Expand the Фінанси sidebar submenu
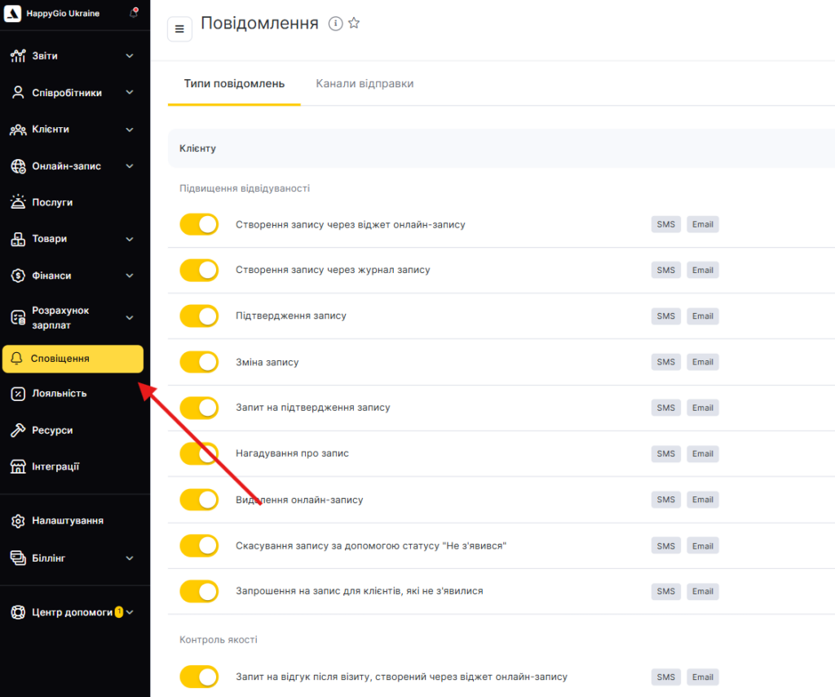 [x=130, y=276]
